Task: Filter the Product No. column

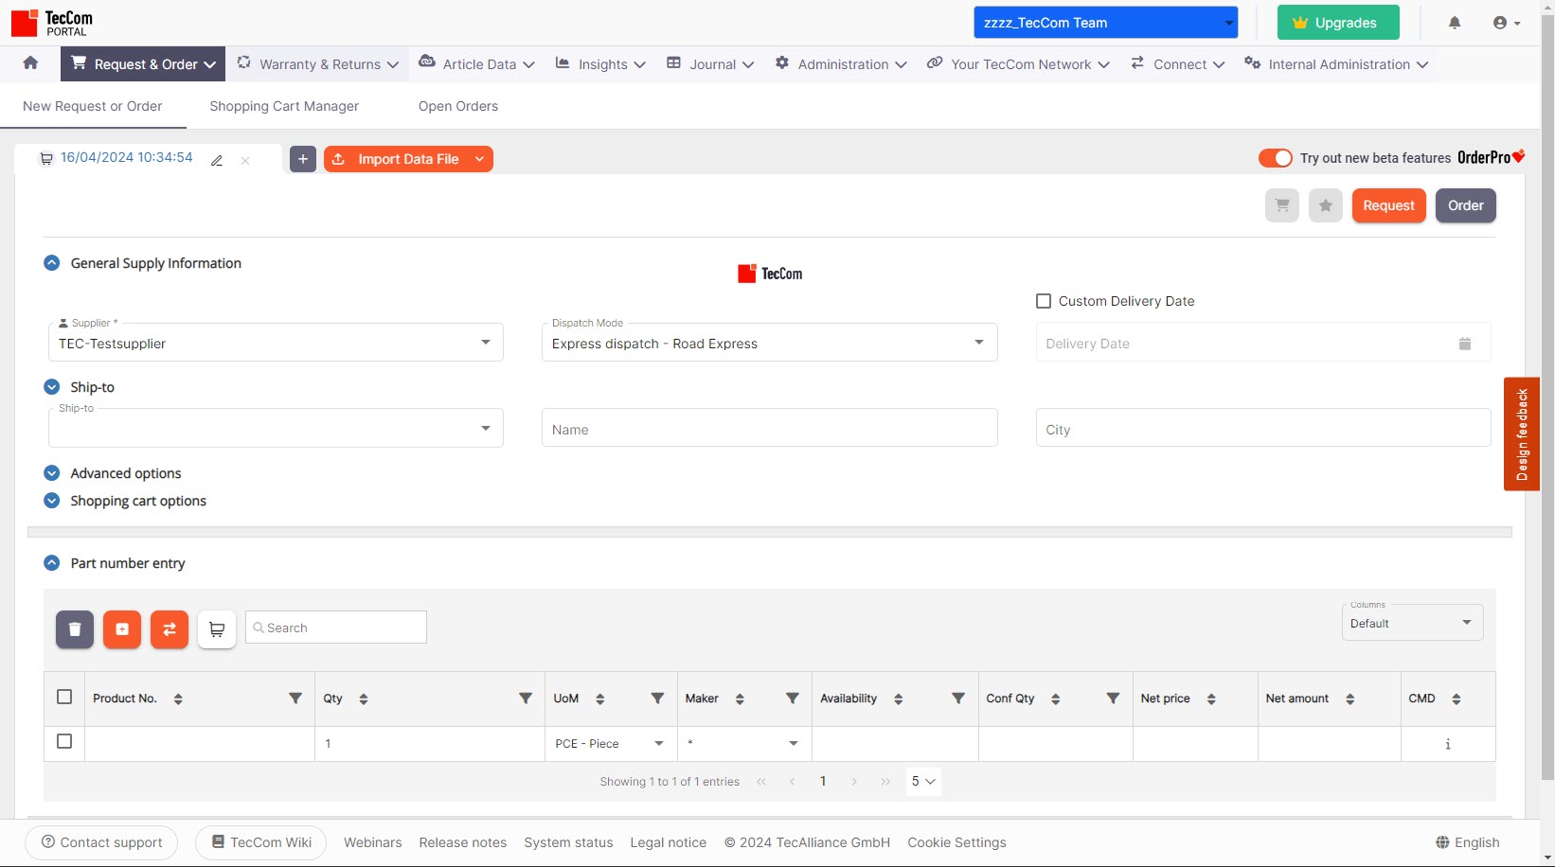Action: (295, 699)
